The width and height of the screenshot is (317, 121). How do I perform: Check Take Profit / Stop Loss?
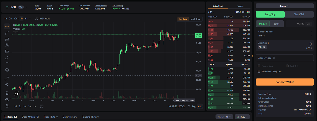click(259, 71)
